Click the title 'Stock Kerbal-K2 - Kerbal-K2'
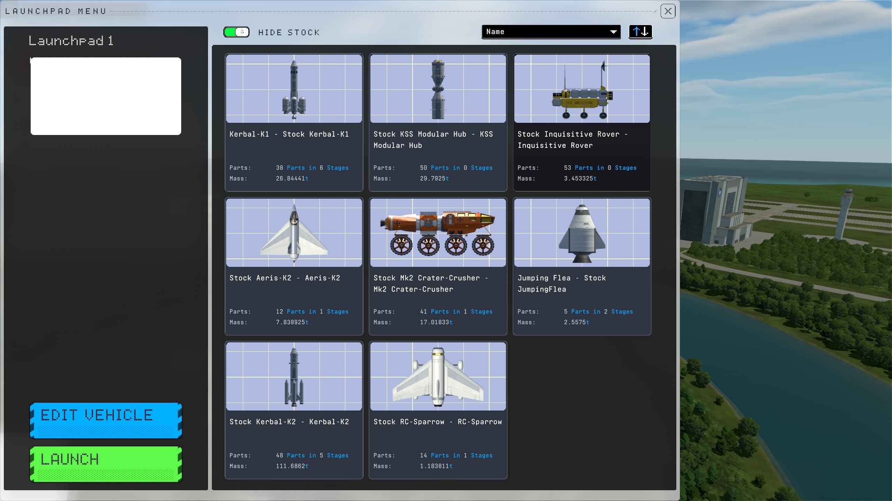This screenshot has height=501, width=892. coord(289,422)
